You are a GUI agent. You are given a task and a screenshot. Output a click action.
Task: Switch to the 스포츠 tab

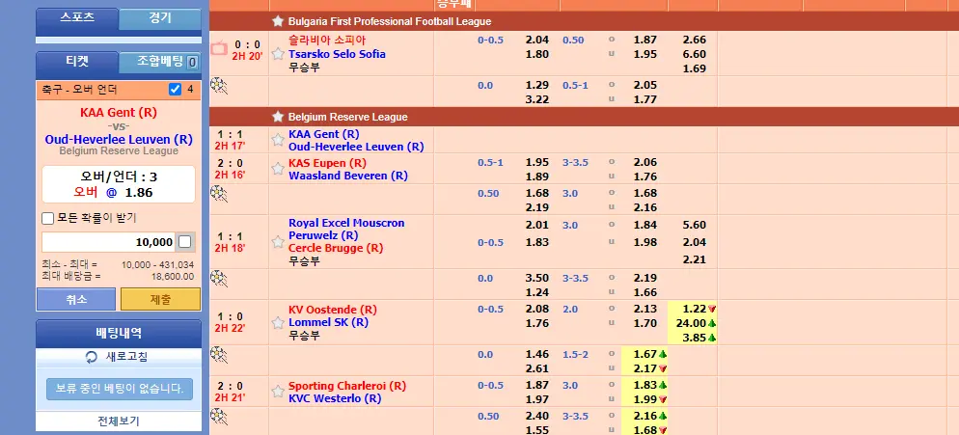(77, 17)
